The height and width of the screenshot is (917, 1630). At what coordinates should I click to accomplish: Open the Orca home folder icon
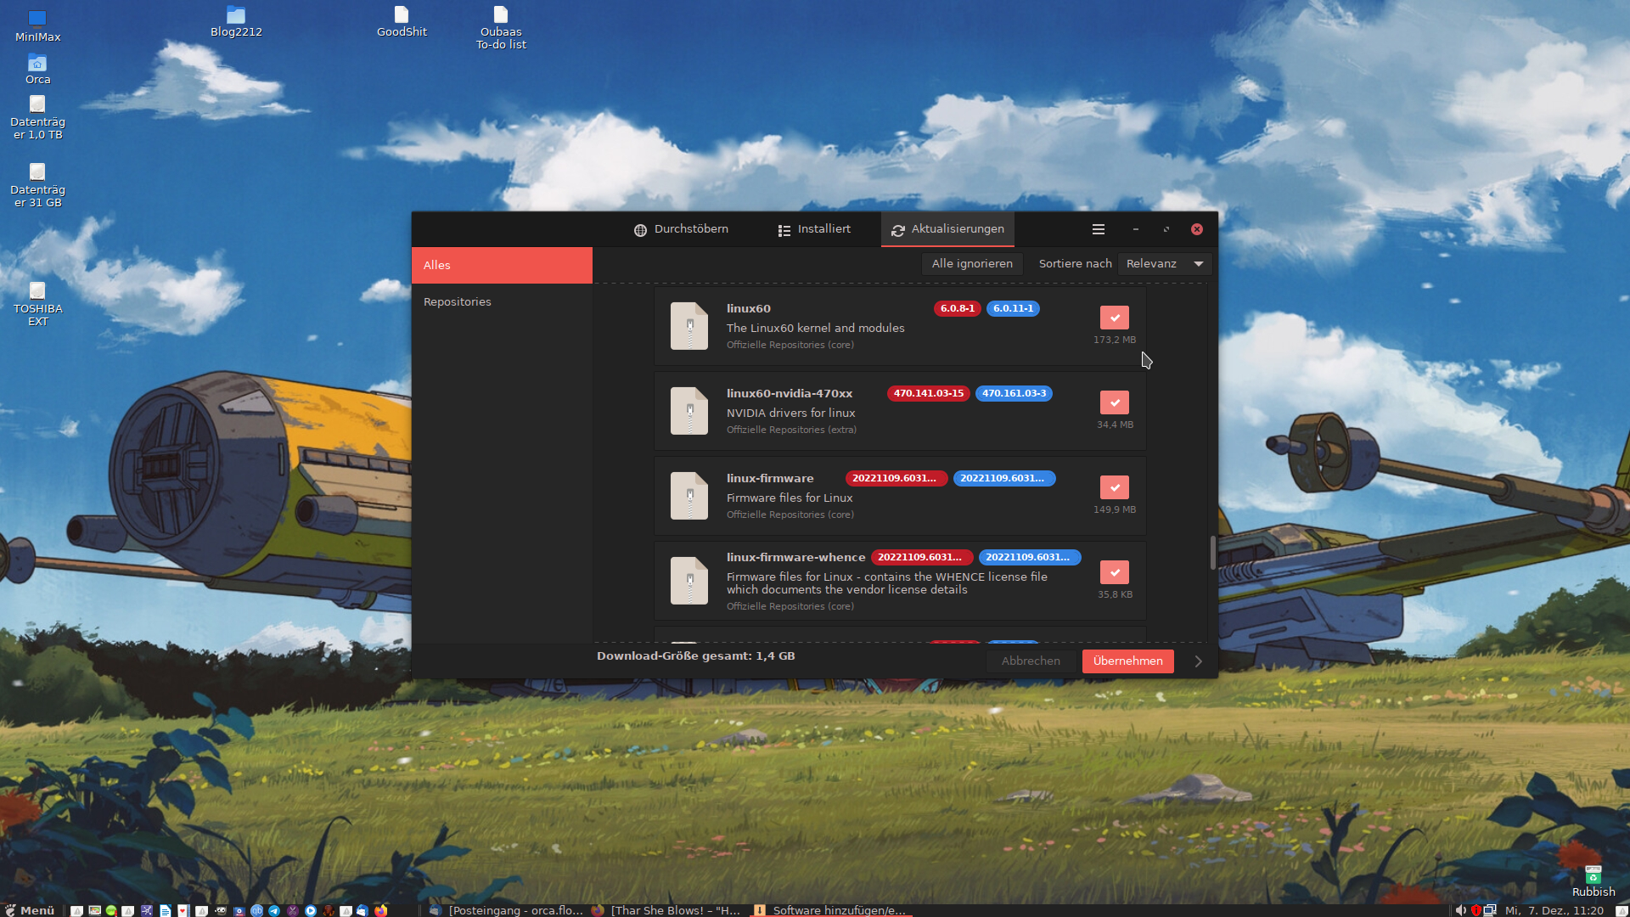[37, 70]
